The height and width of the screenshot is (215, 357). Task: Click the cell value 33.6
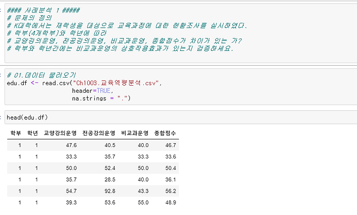pyautogui.click(x=170, y=156)
